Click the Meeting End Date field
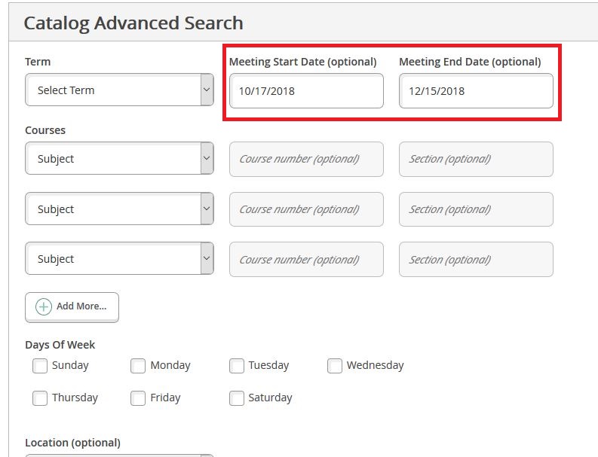The image size is (598, 457). [476, 91]
